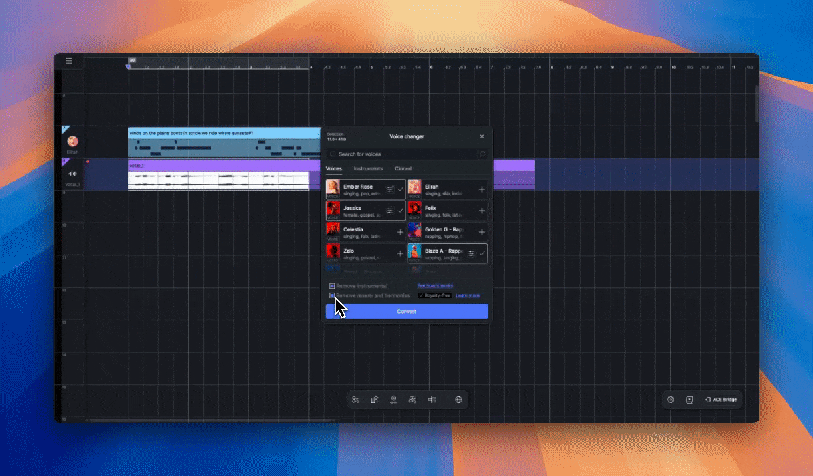Open settings gear next to ACE Bridge
Screen dimensions: 813x476
point(670,400)
